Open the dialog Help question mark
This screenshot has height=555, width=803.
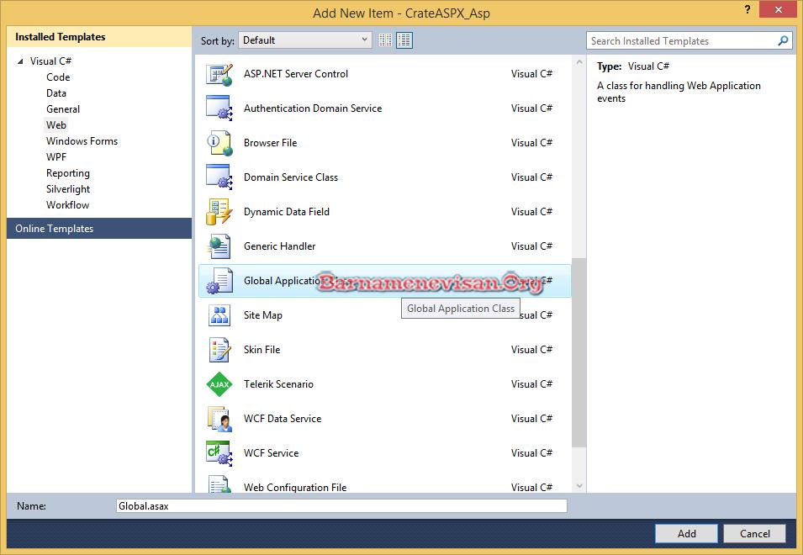[x=746, y=8]
